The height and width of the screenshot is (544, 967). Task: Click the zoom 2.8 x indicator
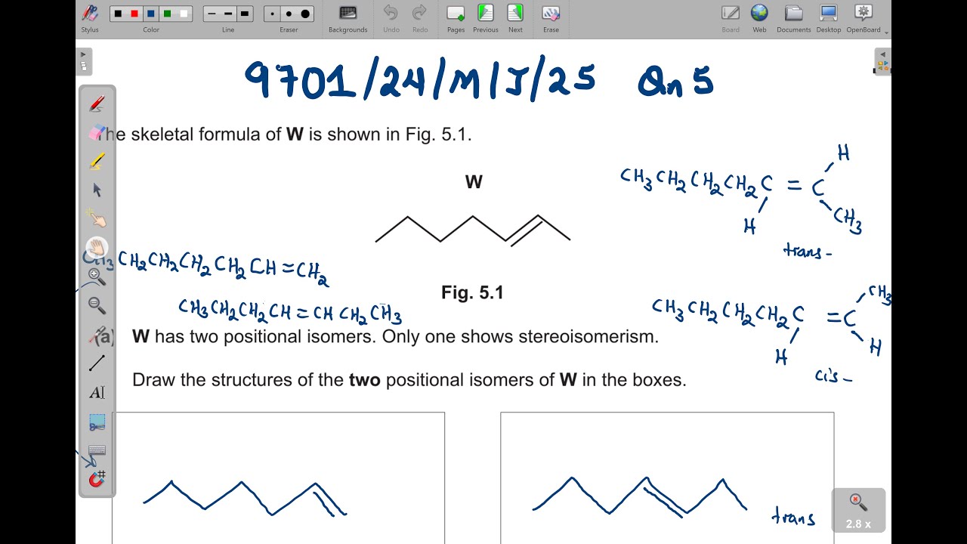pyautogui.click(x=858, y=510)
